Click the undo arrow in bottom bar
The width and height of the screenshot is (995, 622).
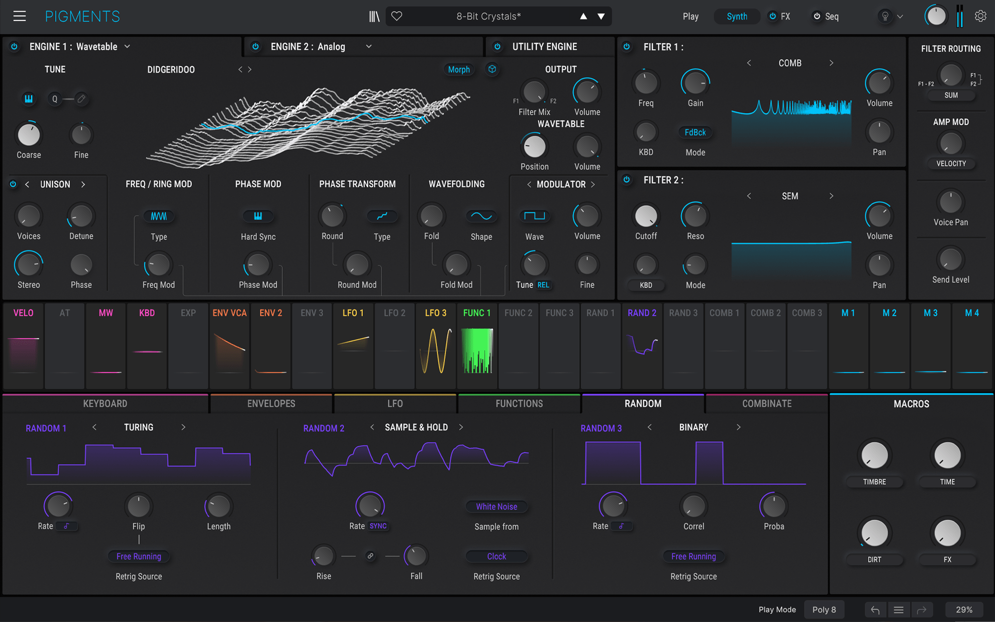click(x=875, y=610)
